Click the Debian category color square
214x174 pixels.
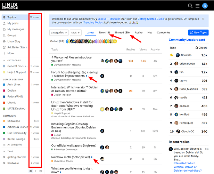4,90
